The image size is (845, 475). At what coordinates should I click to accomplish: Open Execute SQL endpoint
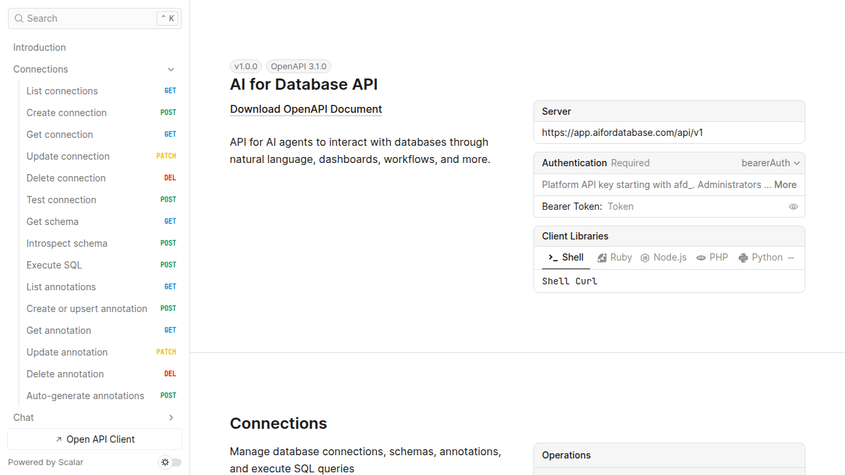[101, 265]
